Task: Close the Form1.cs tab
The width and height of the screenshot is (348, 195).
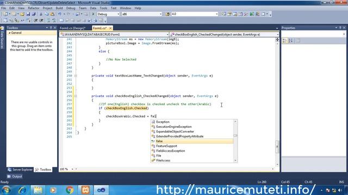Action: (x=110, y=28)
